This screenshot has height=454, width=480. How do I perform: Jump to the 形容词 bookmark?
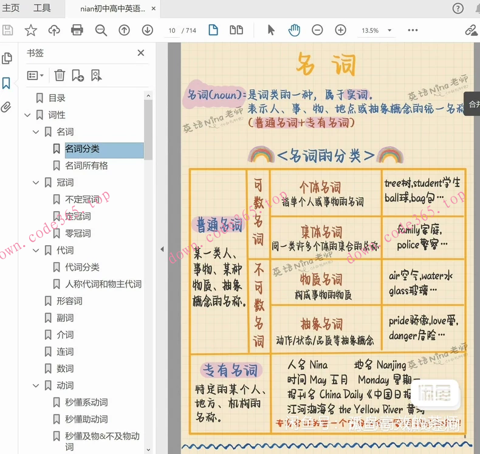(69, 301)
